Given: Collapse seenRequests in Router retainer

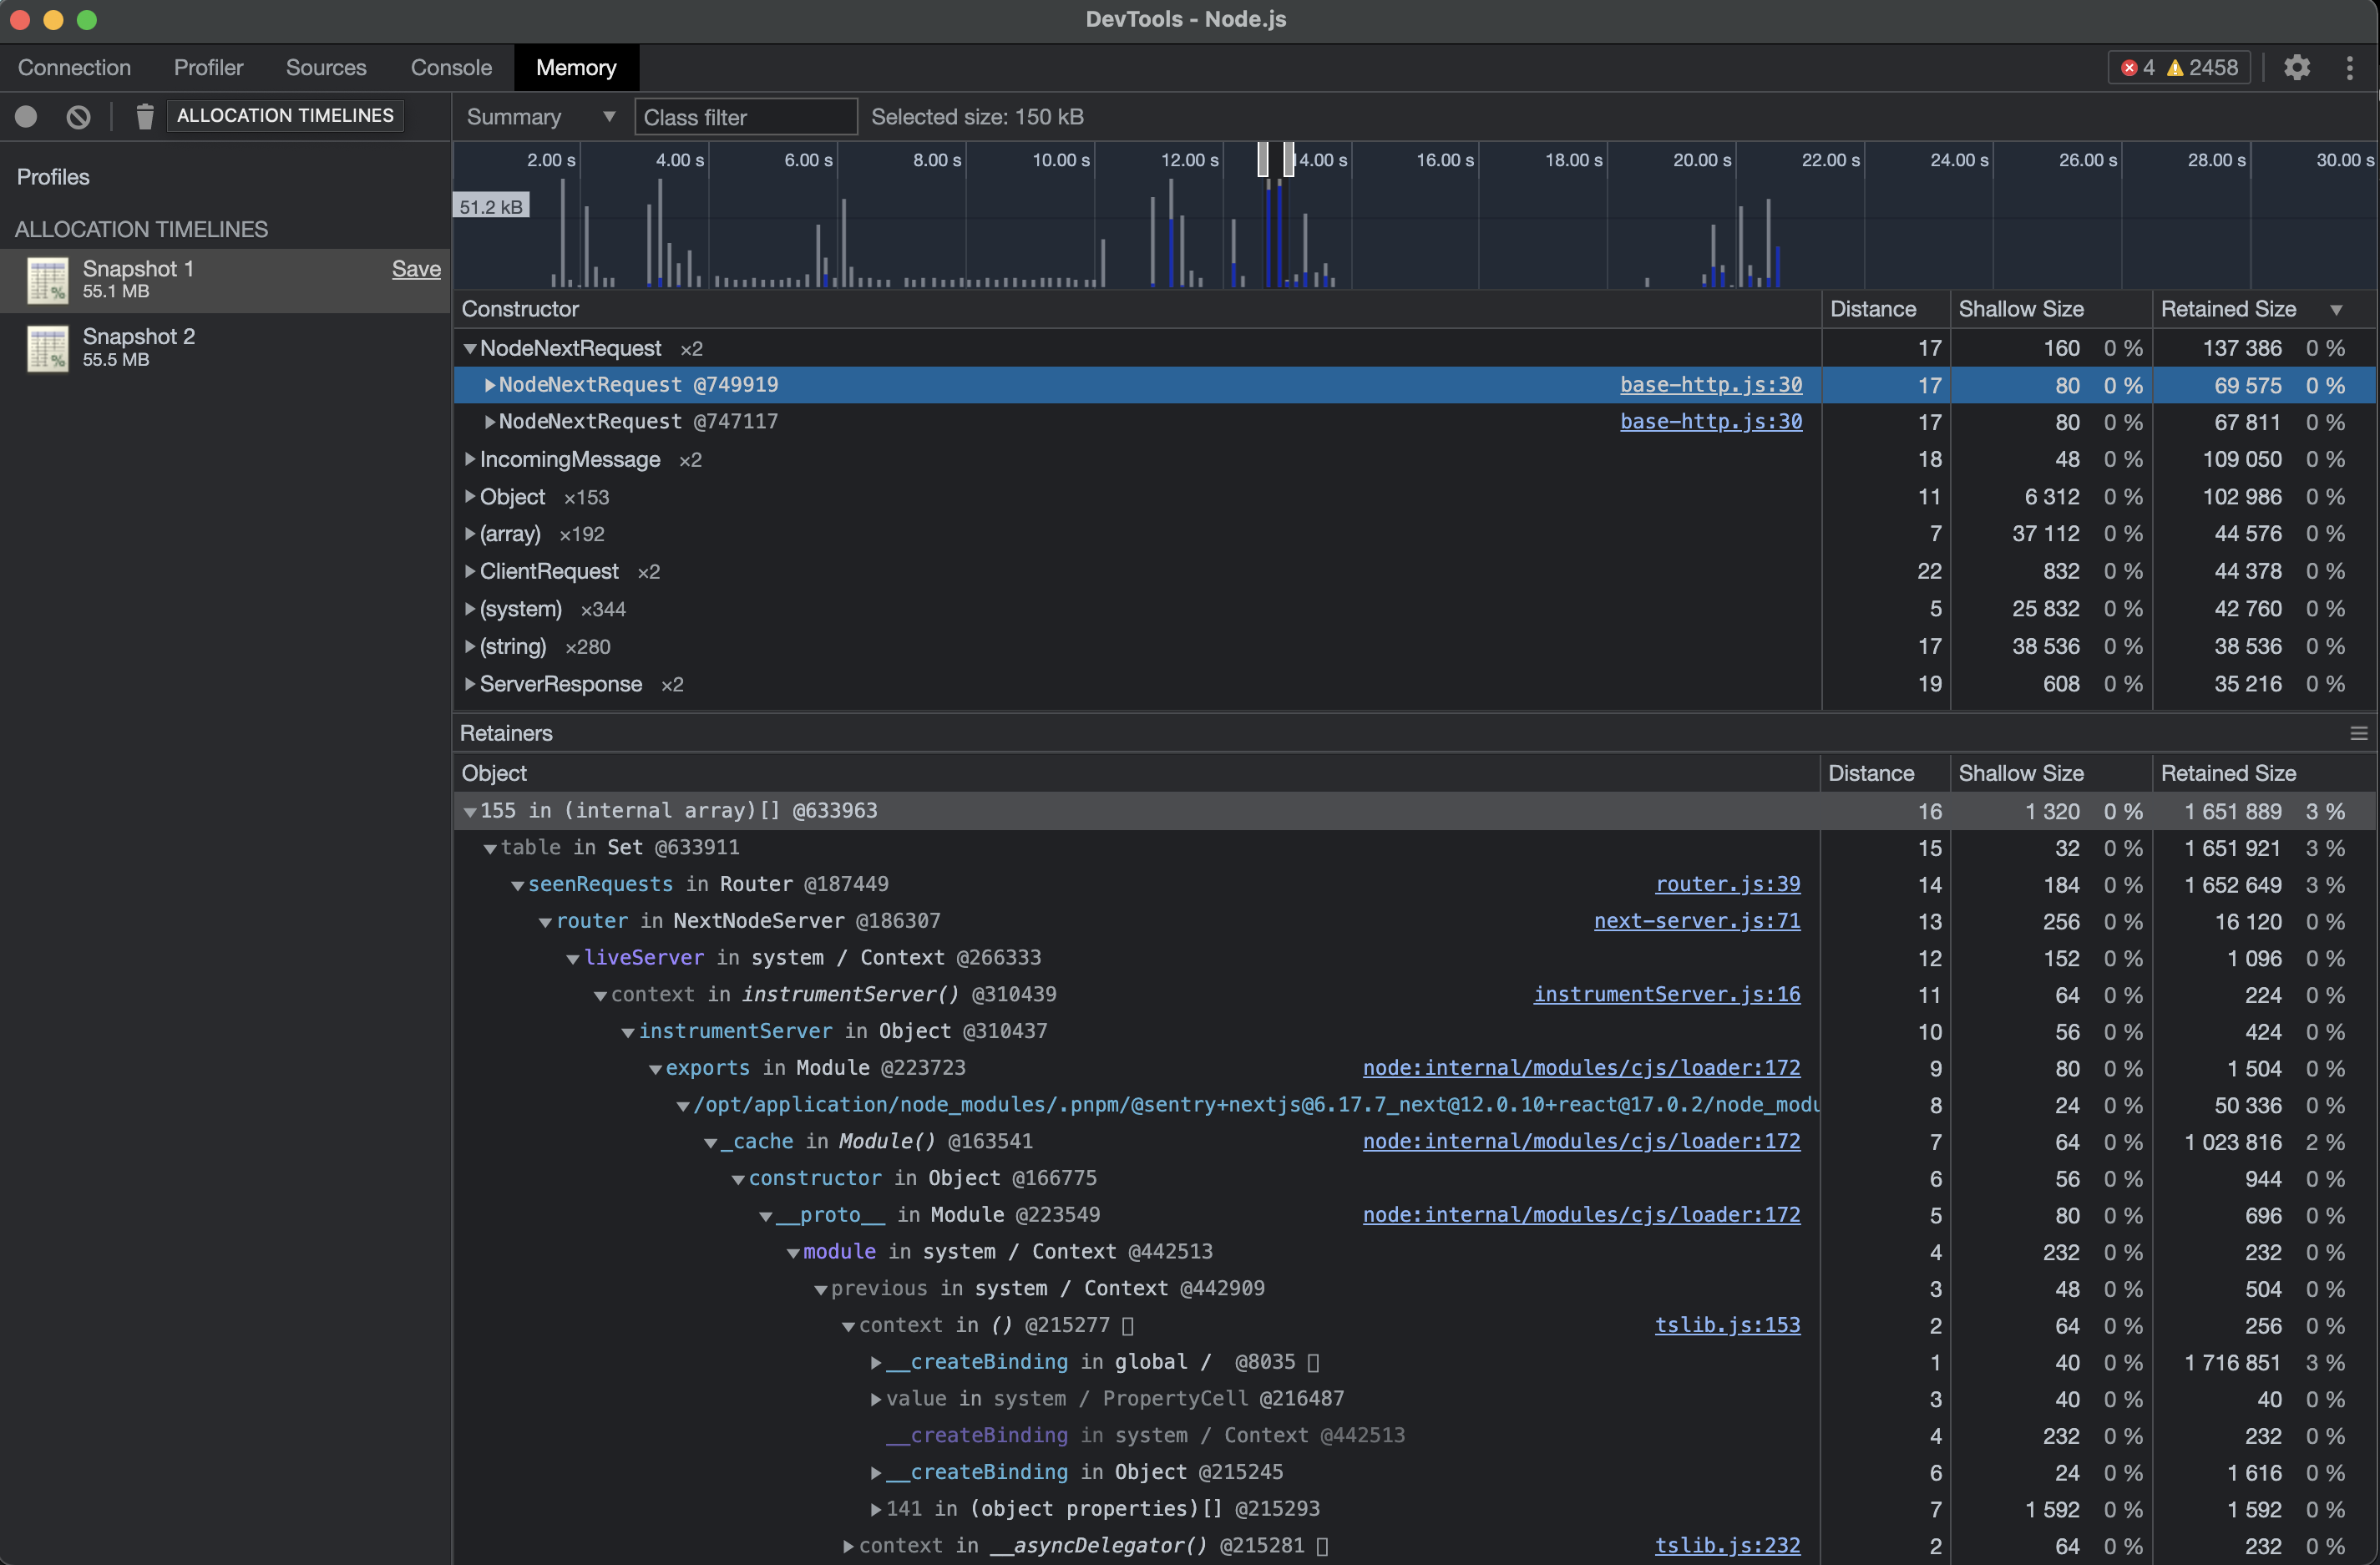Looking at the screenshot, I should click(x=517, y=886).
